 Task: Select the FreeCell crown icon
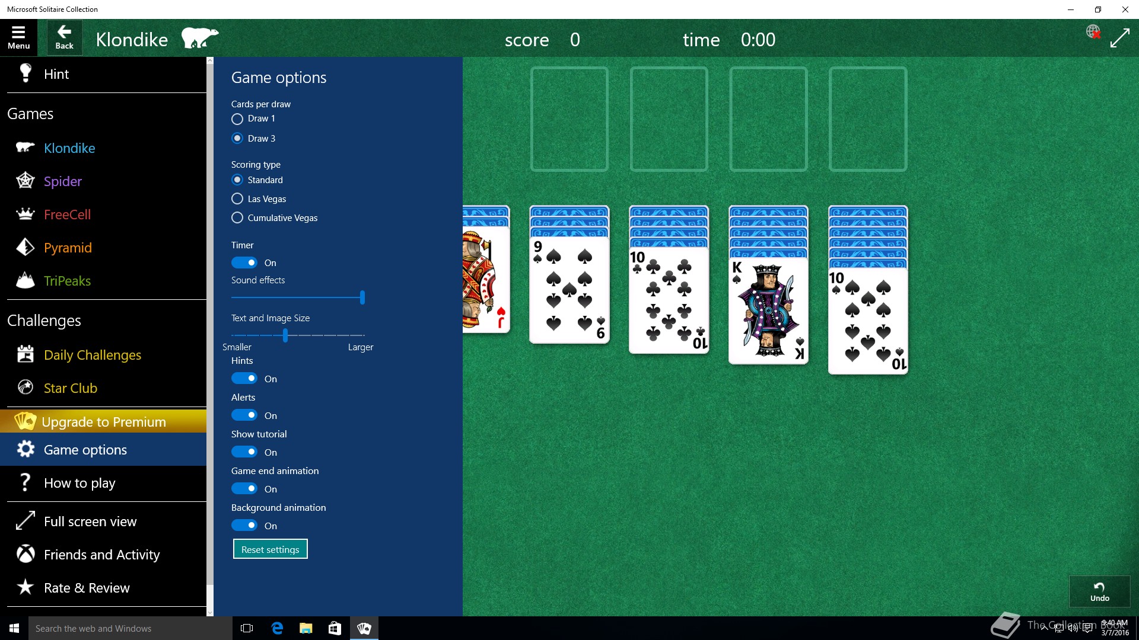click(x=25, y=214)
